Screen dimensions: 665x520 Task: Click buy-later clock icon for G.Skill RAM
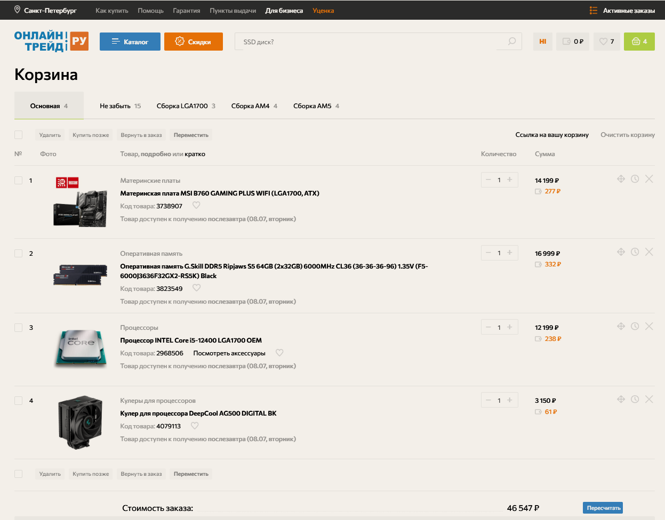pos(635,252)
